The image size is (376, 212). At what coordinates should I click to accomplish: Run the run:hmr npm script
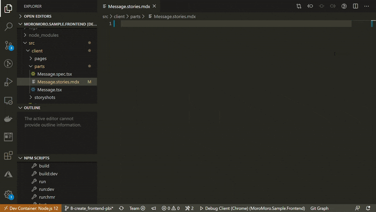[x=57, y=197]
